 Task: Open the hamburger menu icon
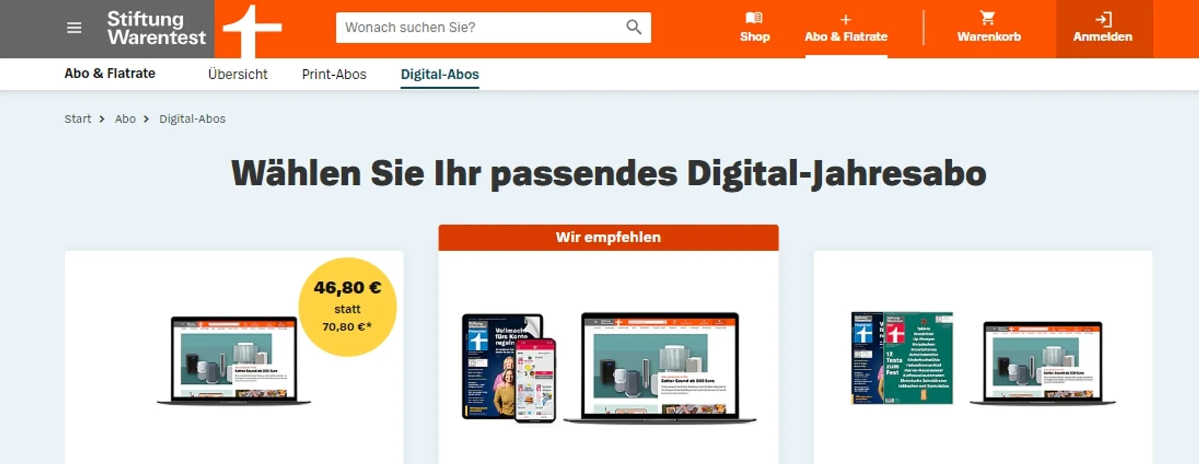(74, 28)
